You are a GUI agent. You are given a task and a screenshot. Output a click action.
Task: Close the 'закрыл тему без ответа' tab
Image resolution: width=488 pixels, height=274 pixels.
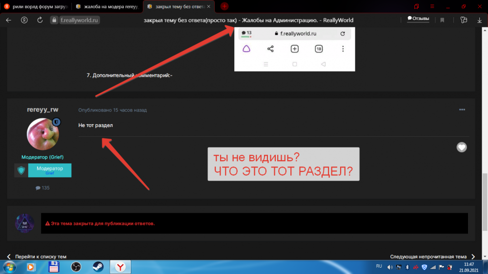click(x=209, y=6)
